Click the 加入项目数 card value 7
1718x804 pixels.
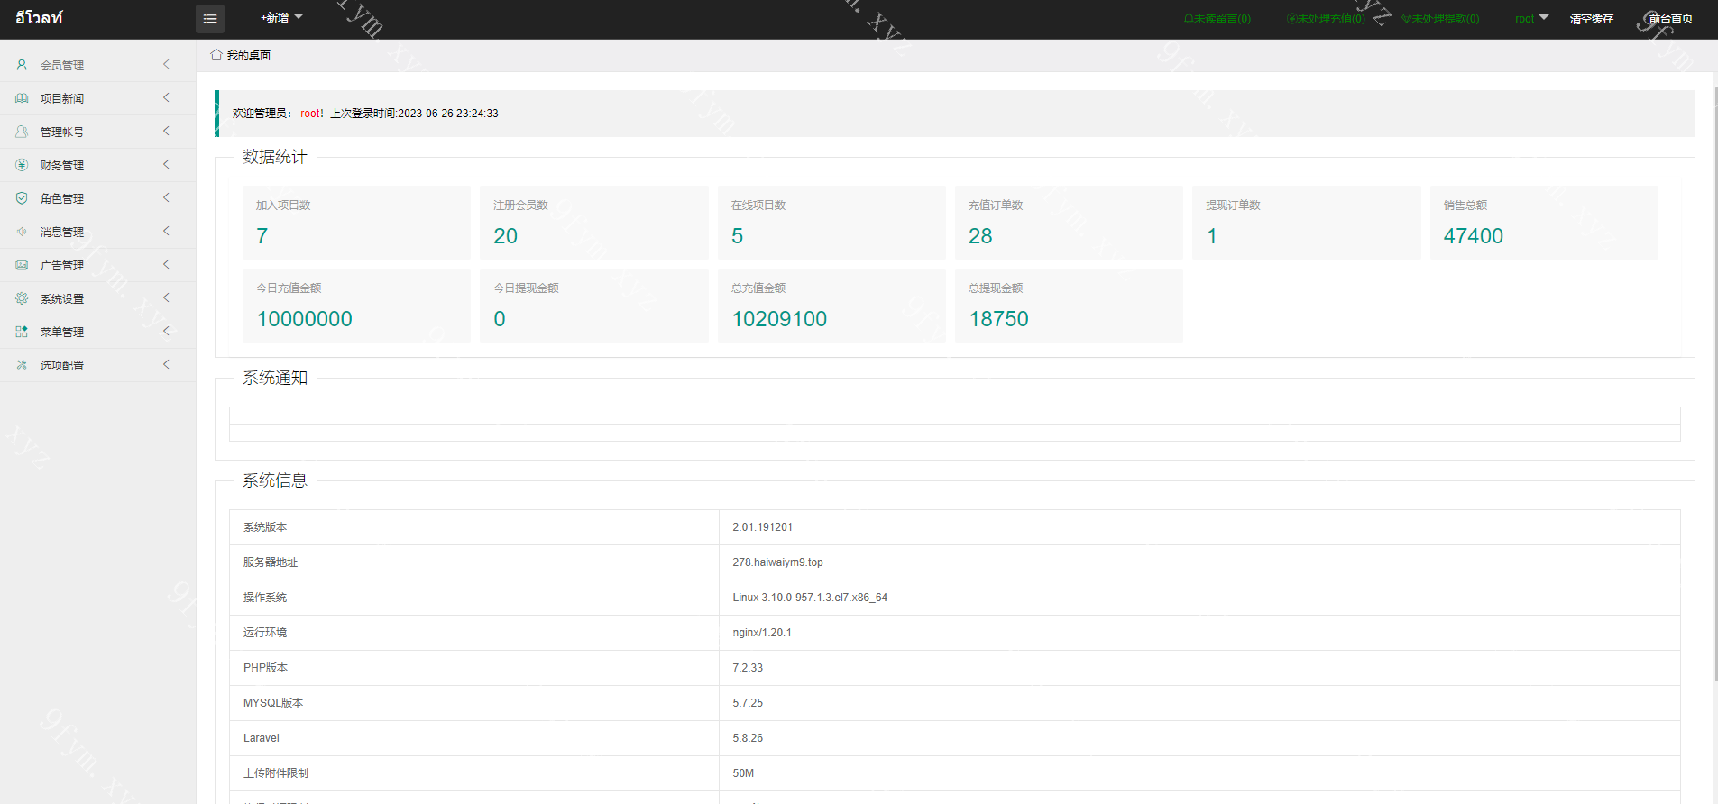click(x=262, y=236)
